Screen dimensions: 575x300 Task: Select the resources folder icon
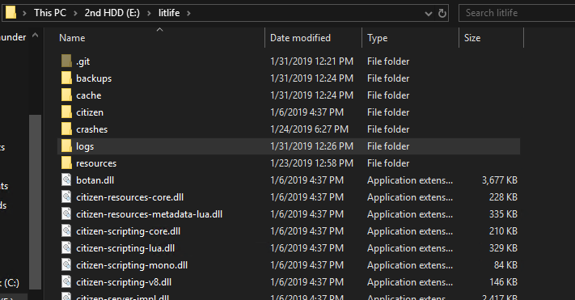point(66,163)
